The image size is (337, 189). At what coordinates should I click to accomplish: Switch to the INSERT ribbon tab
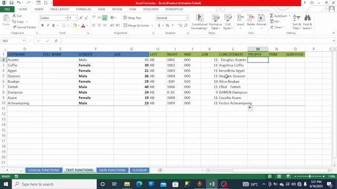[x=39, y=9]
